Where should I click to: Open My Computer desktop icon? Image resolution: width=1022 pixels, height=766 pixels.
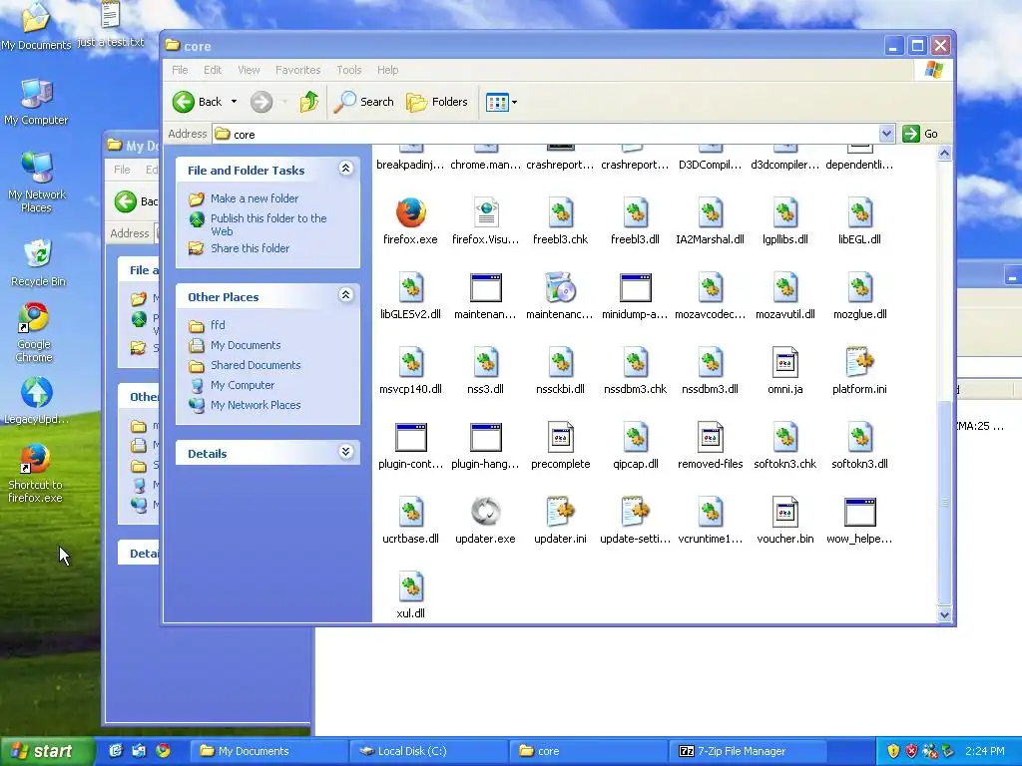[x=36, y=102]
